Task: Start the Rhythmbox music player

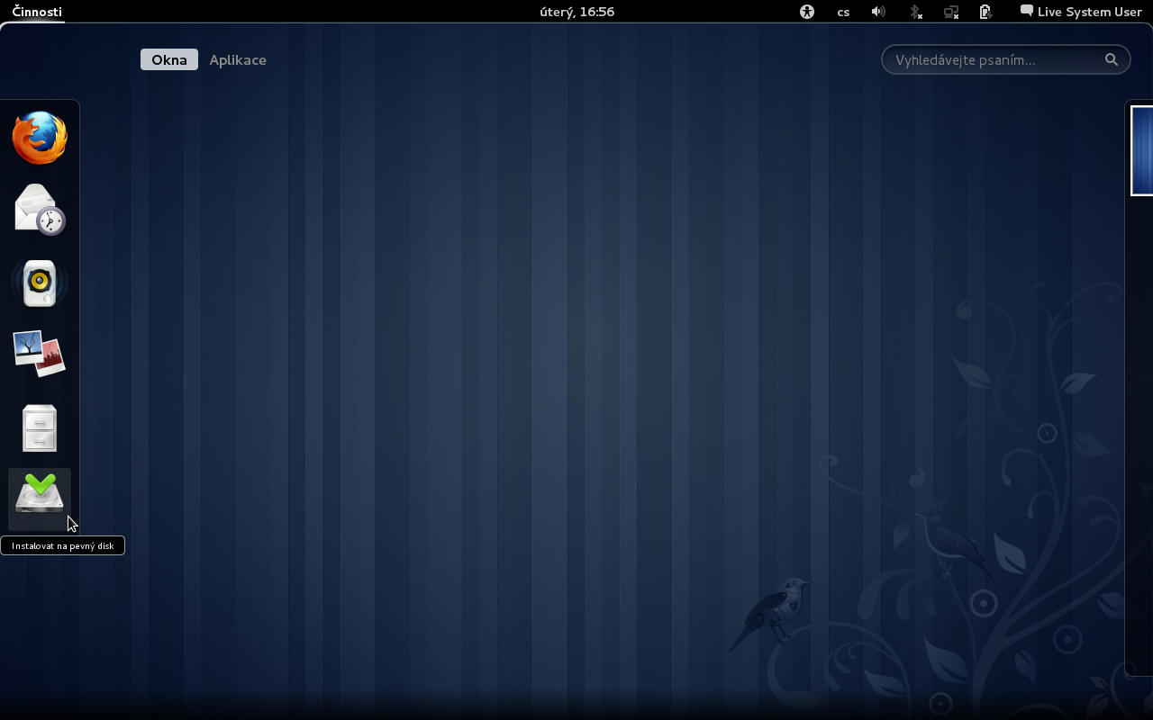Action: 40,283
